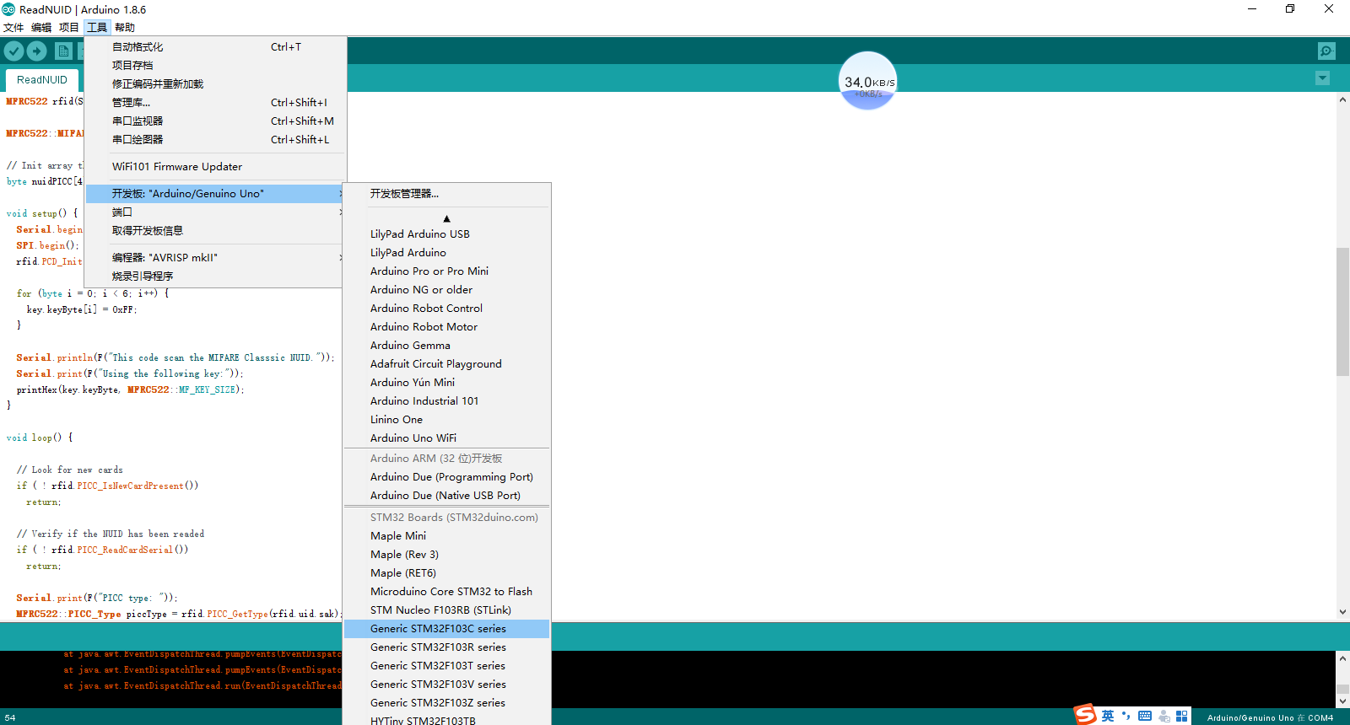The width and height of the screenshot is (1350, 725).
Task: Click console scrollbar up arrow
Action: pos(1342,658)
